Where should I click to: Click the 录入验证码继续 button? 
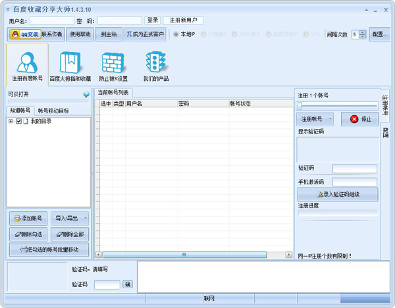tap(338, 194)
